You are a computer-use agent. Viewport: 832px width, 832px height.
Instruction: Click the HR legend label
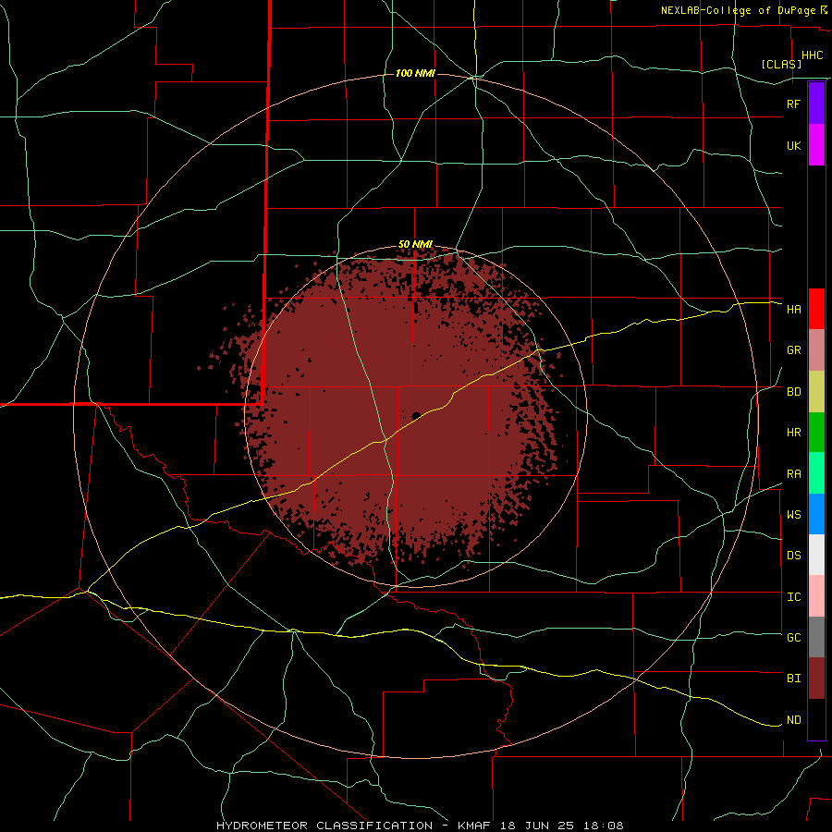point(793,433)
